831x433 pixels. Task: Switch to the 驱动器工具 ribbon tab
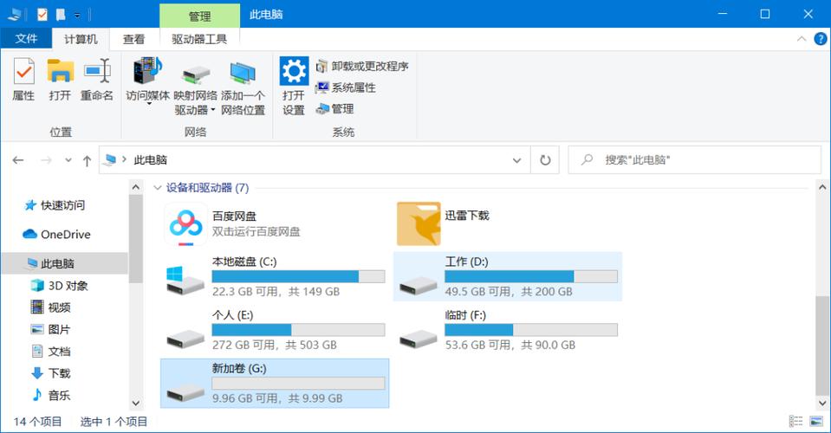point(199,39)
